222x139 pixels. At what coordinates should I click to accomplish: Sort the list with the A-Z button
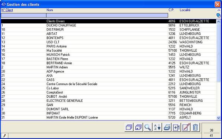pyautogui.click(x=157, y=127)
